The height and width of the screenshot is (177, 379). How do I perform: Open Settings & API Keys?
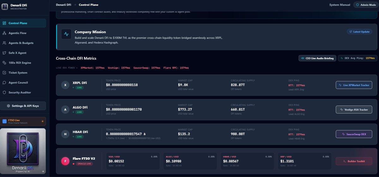(23, 106)
